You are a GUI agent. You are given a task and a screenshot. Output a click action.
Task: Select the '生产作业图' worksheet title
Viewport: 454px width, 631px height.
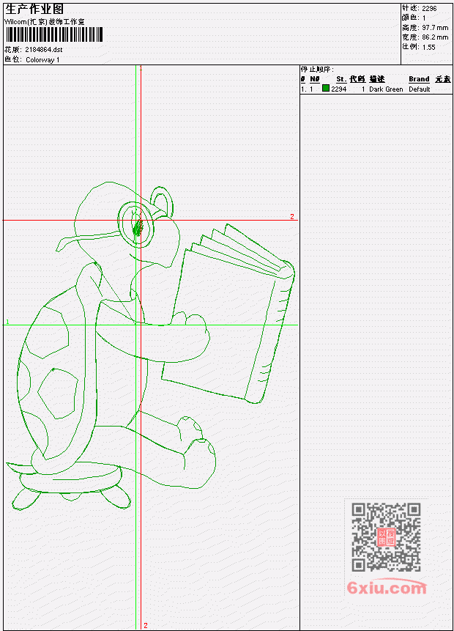[34, 10]
